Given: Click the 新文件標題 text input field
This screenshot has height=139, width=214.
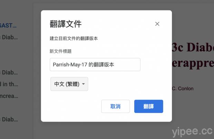Looking at the screenshot, I should [95, 65].
